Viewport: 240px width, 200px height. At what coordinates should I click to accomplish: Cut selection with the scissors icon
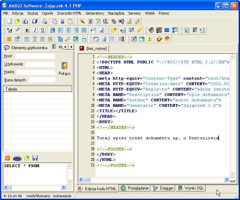pos(62,21)
